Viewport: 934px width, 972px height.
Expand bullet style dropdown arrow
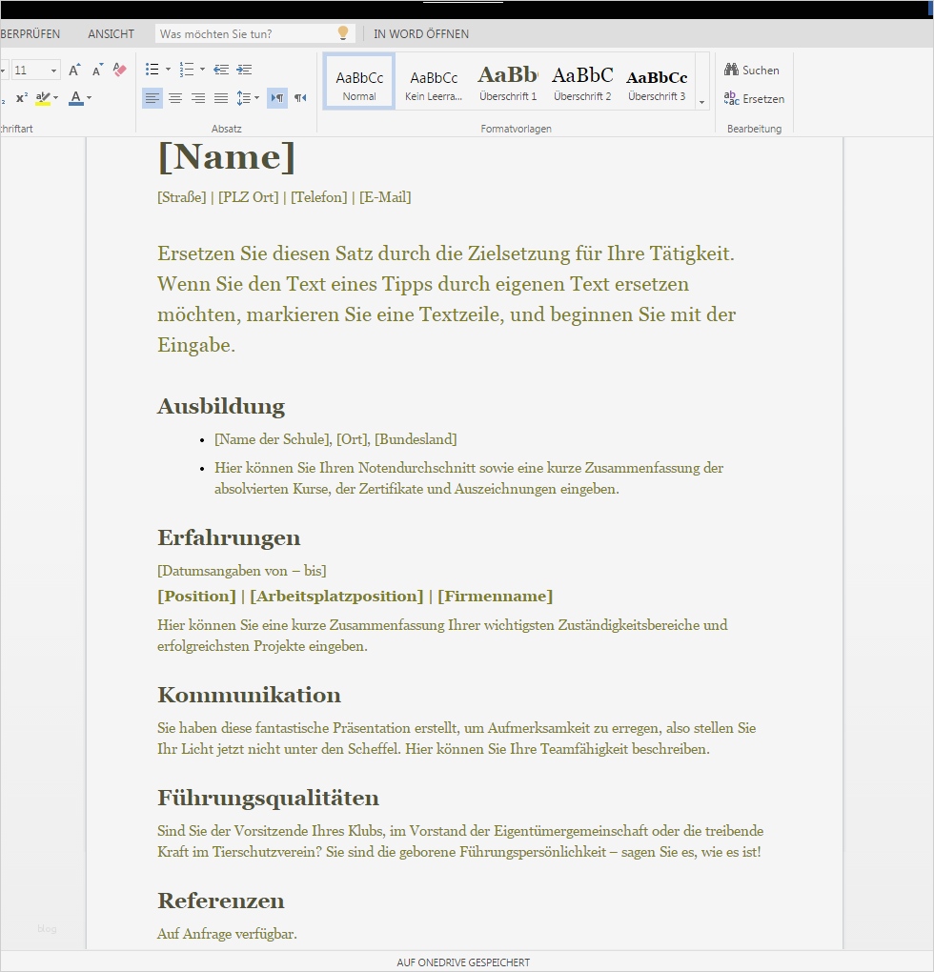point(168,70)
